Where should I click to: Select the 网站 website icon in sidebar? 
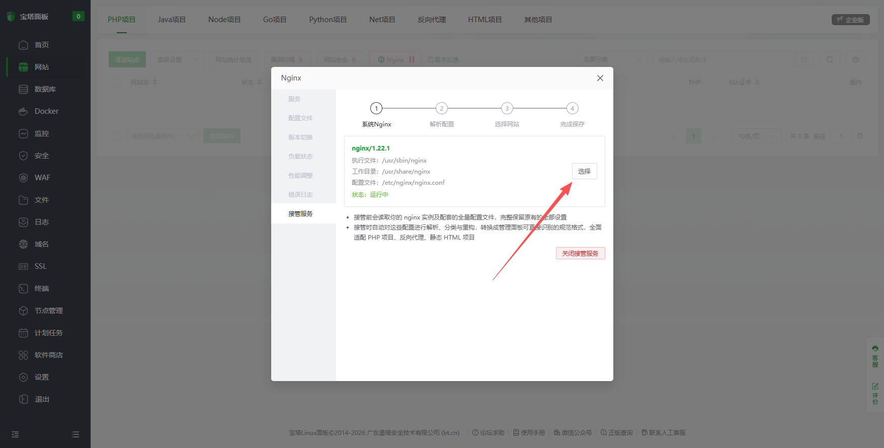[23, 67]
